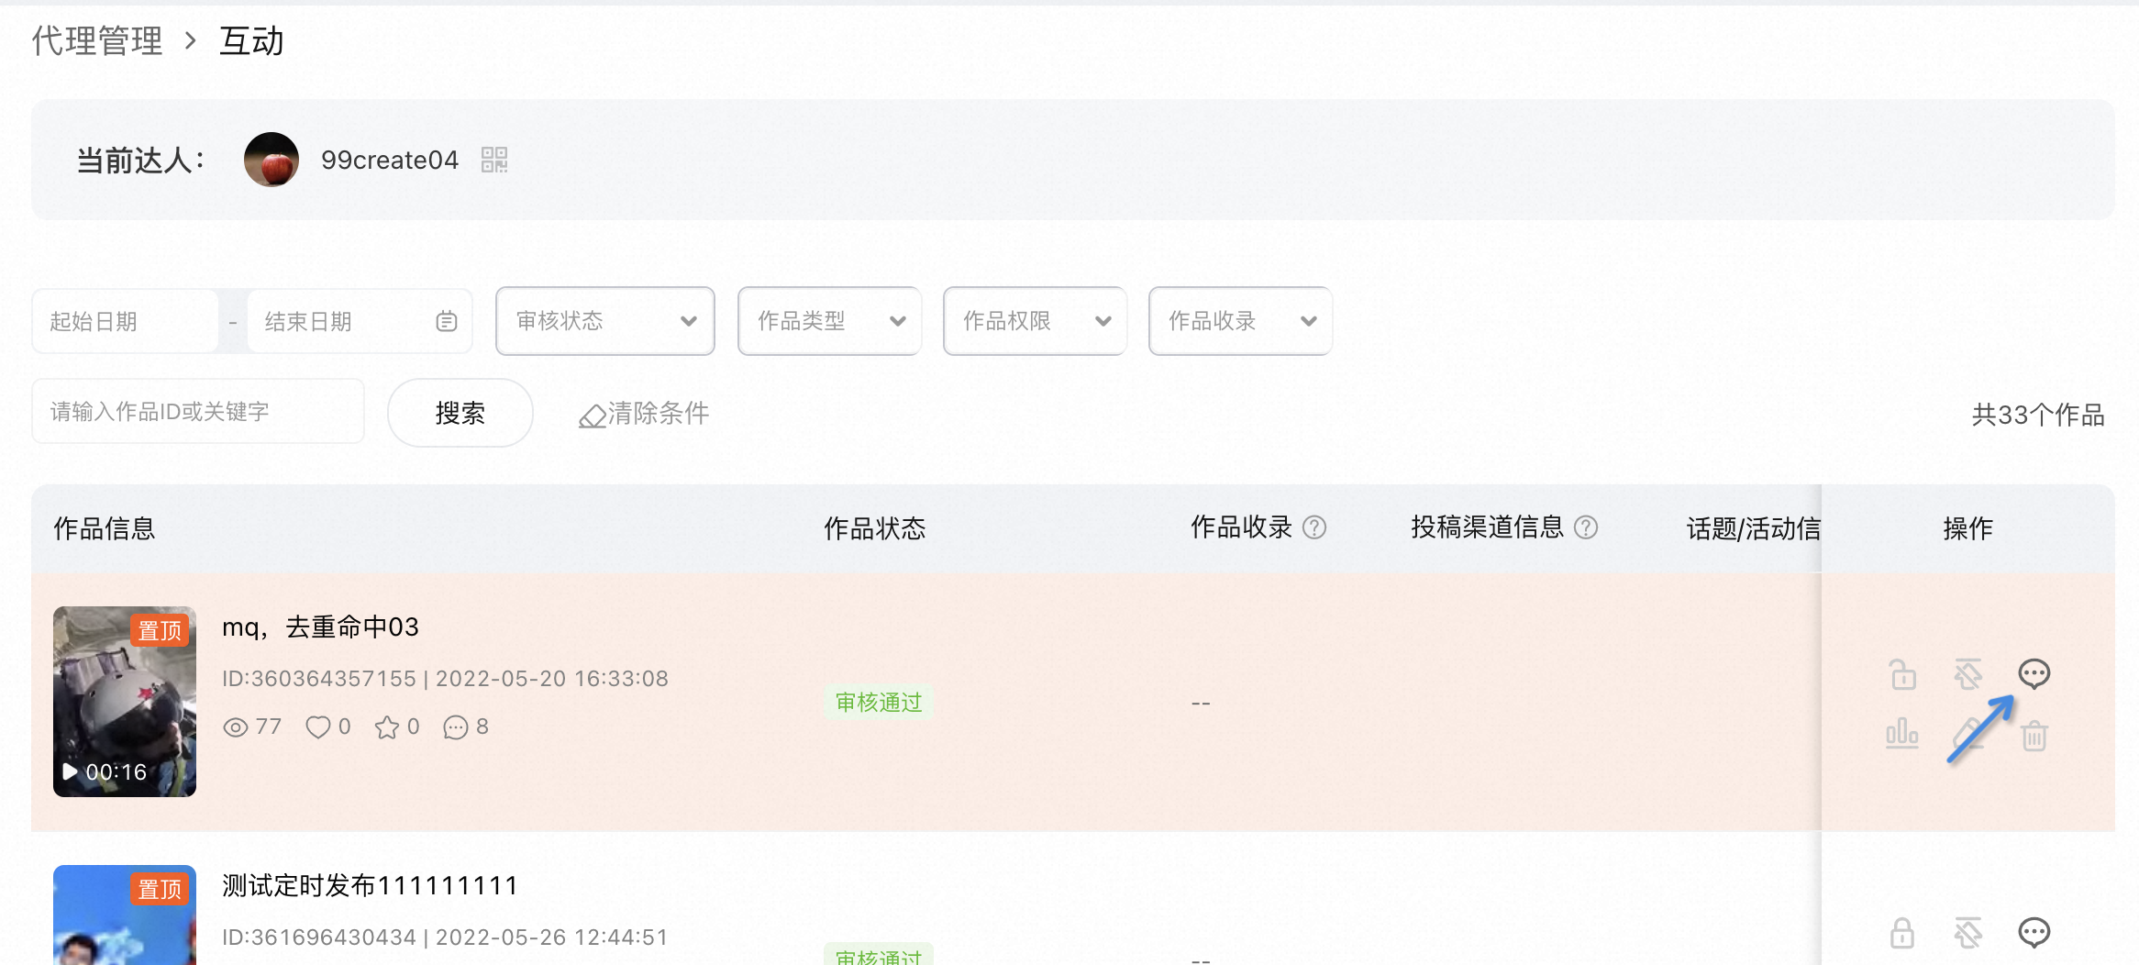
Task: Open the 测试定时发布111111111 video thumbnail
Action: tap(125, 915)
